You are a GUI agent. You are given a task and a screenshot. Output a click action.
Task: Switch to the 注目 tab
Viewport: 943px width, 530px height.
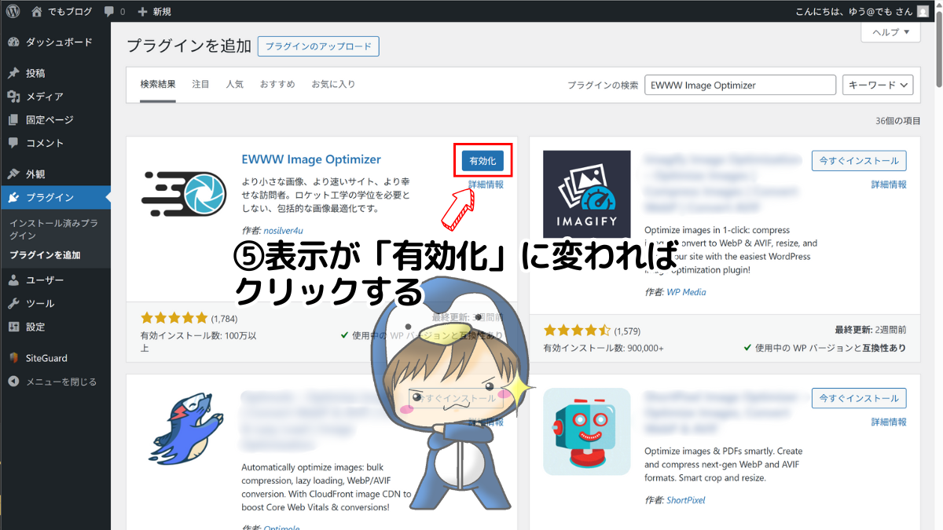click(x=200, y=84)
